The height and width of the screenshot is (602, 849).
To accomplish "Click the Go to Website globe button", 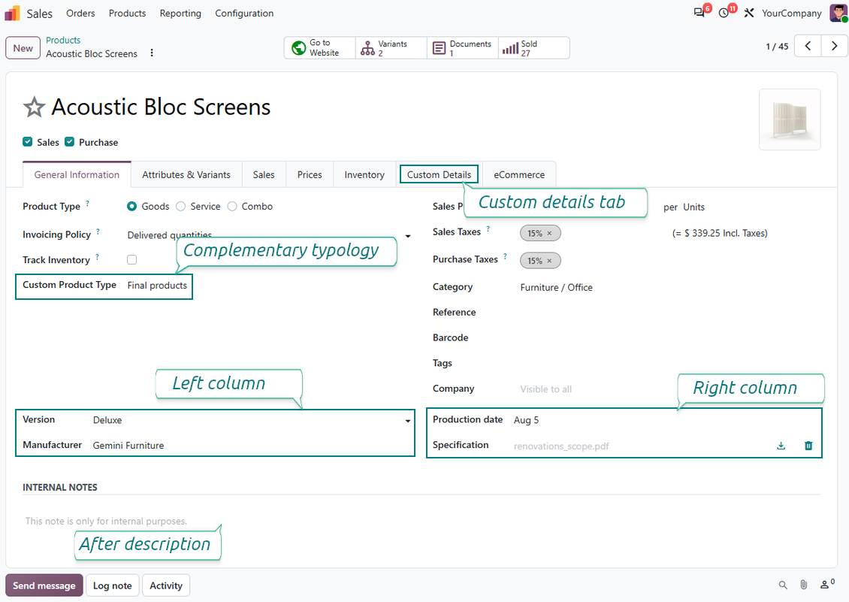I will [x=319, y=47].
